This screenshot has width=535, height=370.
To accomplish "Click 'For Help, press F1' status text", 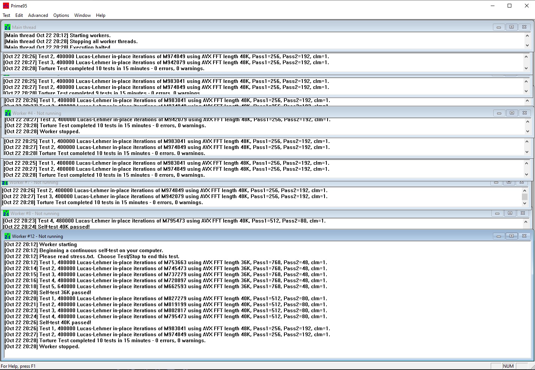I will (x=18, y=366).
